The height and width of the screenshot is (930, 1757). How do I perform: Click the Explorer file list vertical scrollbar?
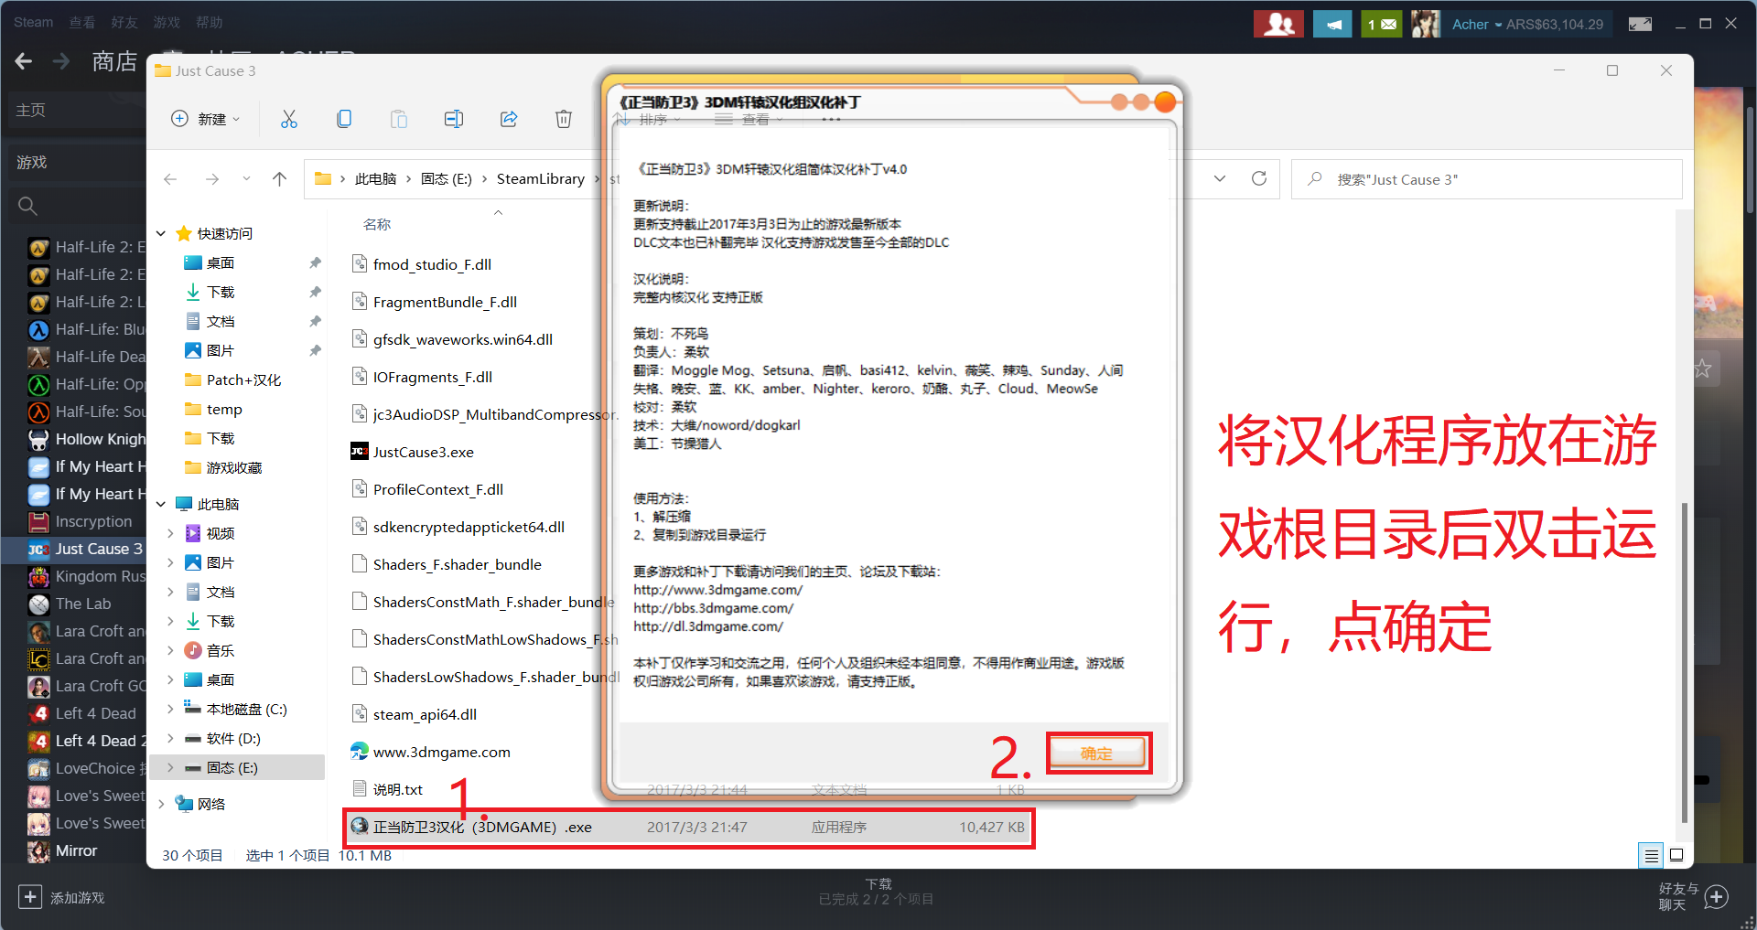tap(1683, 663)
